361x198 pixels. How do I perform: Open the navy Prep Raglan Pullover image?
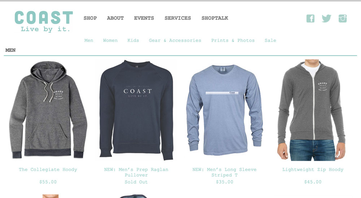click(136, 110)
